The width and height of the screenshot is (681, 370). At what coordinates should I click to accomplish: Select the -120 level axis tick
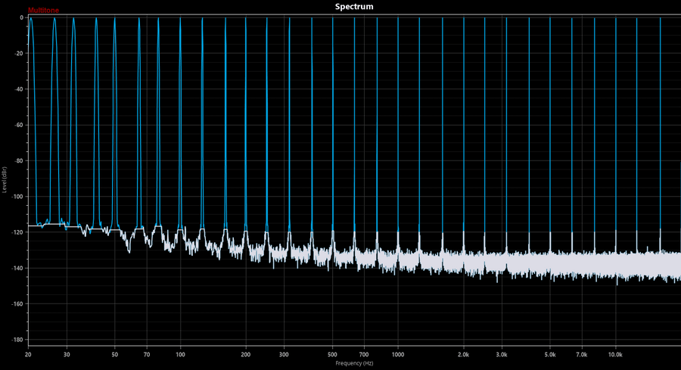(18, 232)
